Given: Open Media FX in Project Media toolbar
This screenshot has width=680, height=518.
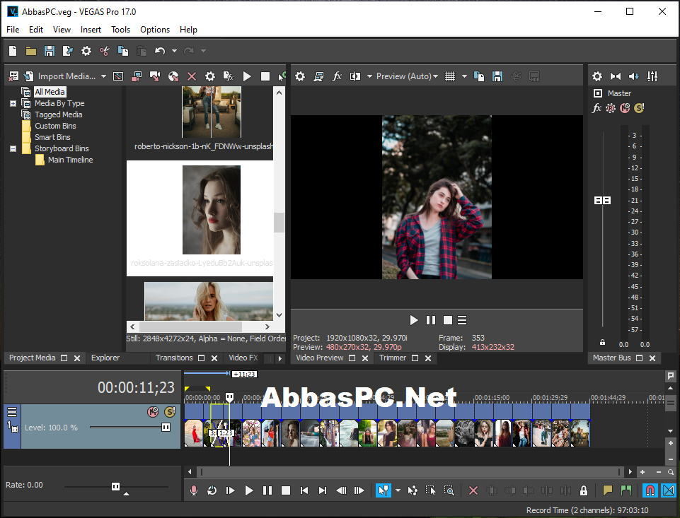Looking at the screenshot, I should pyautogui.click(x=228, y=76).
